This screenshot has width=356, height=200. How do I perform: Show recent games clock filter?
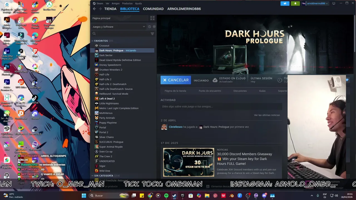click(149, 27)
